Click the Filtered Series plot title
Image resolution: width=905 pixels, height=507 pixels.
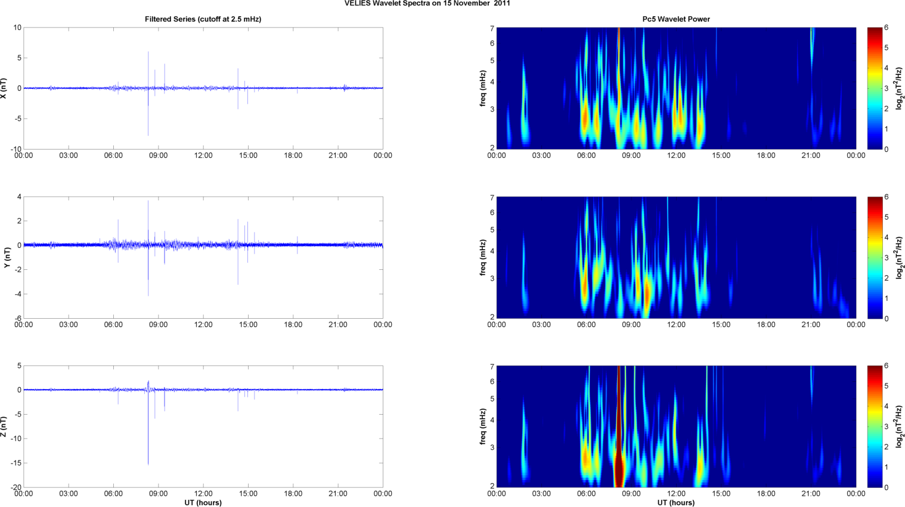(203, 19)
